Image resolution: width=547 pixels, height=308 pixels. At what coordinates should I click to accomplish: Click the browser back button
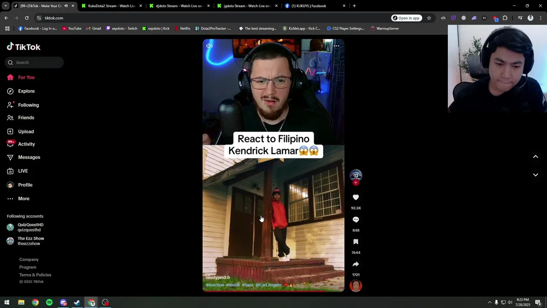coord(6,18)
